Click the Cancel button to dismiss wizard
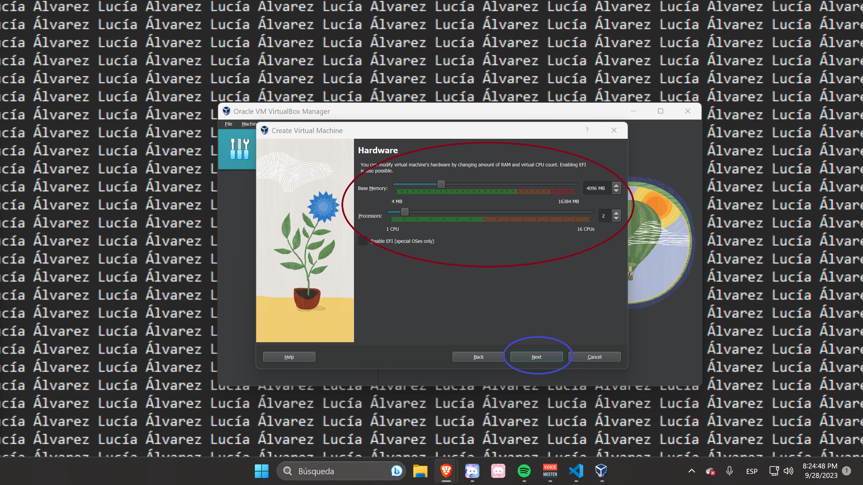The height and width of the screenshot is (485, 863). click(x=594, y=356)
